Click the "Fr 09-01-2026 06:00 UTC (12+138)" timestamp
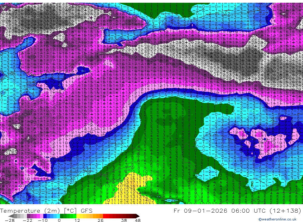 (x=237, y=210)
